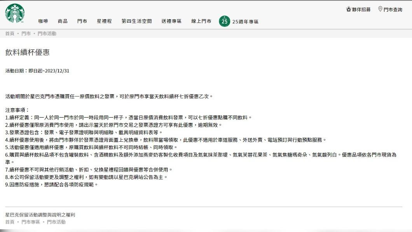The width and height of the screenshot is (412, 232).
Task: Open 門市專區 in the footer breadcrumb
Action: point(30,222)
